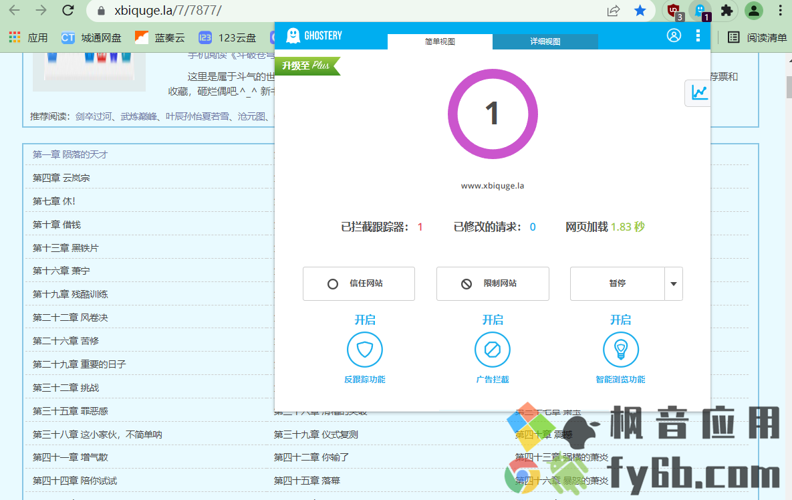792x500 pixels.
Task: Click the www.xbiquge.la domain text
Action: point(493,186)
